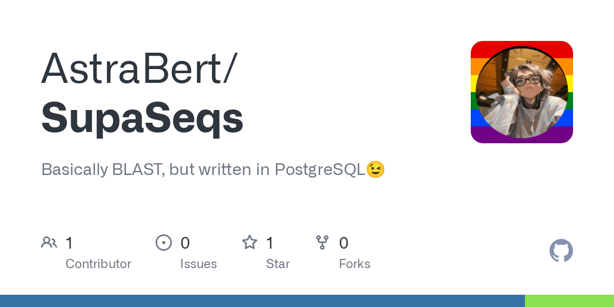Click the Star icon
The width and height of the screenshot is (614, 307).
[x=250, y=243]
